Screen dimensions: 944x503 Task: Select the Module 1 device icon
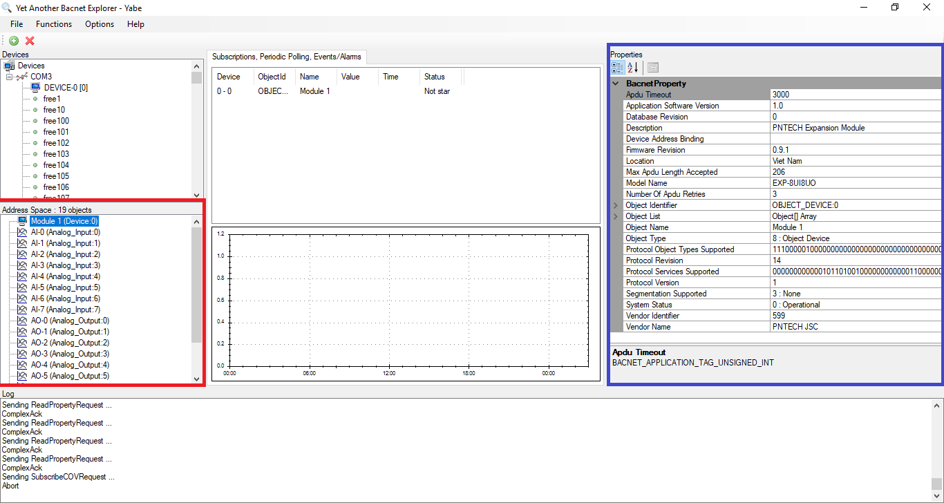(x=23, y=220)
